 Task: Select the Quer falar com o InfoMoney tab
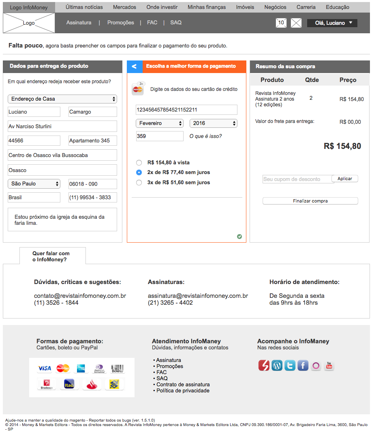[x=53, y=256]
